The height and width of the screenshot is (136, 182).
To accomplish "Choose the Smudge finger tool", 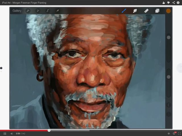I will (x=135, y=11).
